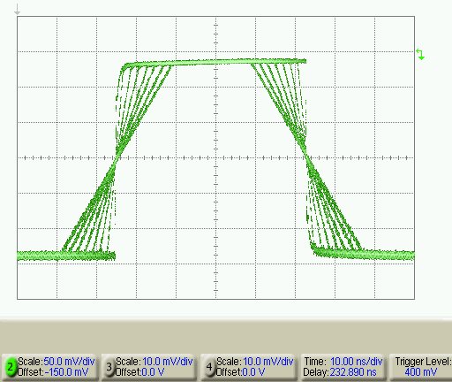Click the channel 4 'Scale:' label
452x382 pixels.
[x=230, y=362]
